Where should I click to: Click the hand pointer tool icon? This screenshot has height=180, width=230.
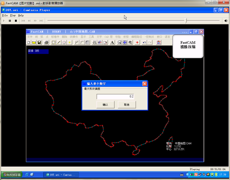(95, 42)
